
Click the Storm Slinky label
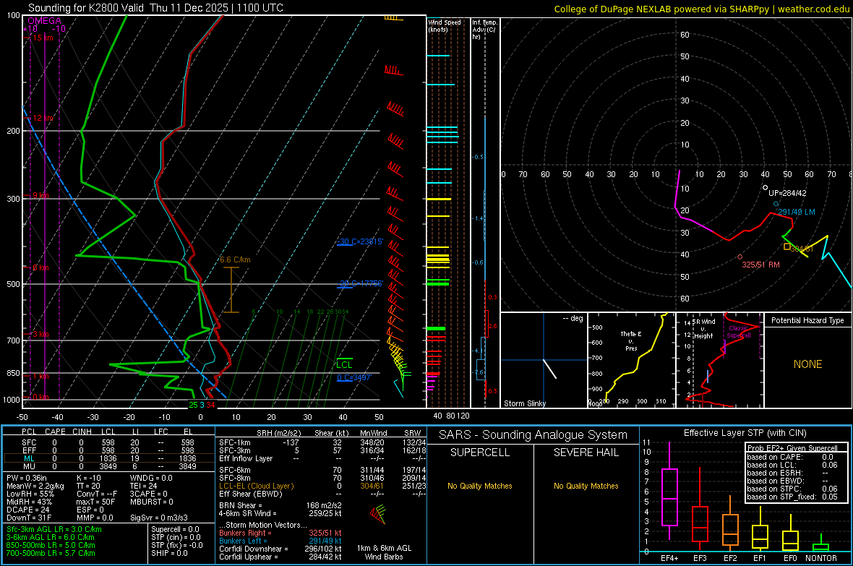coord(524,403)
